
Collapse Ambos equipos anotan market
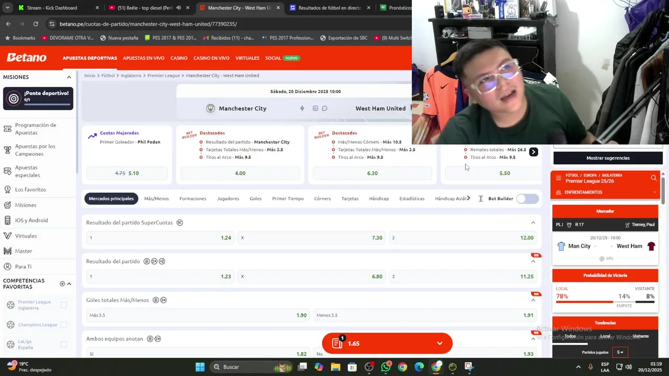(533, 339)
